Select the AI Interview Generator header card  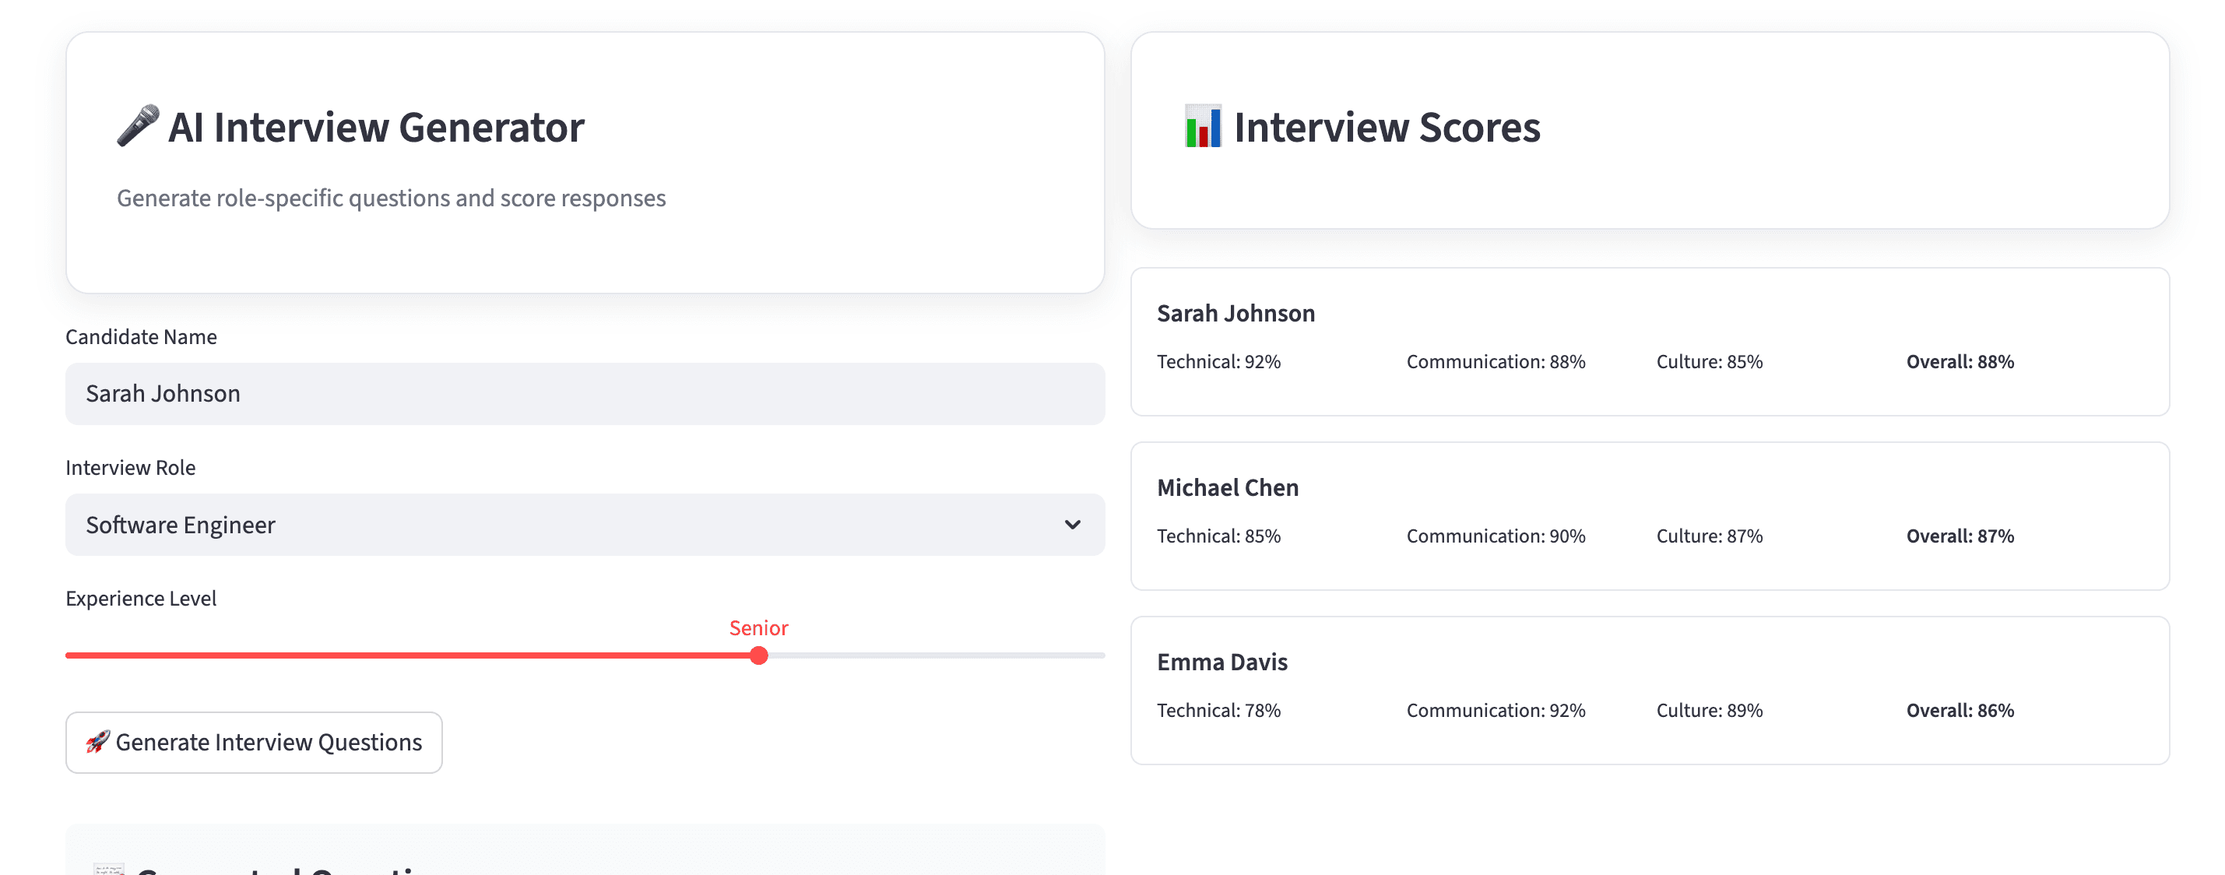coord(585,161)
